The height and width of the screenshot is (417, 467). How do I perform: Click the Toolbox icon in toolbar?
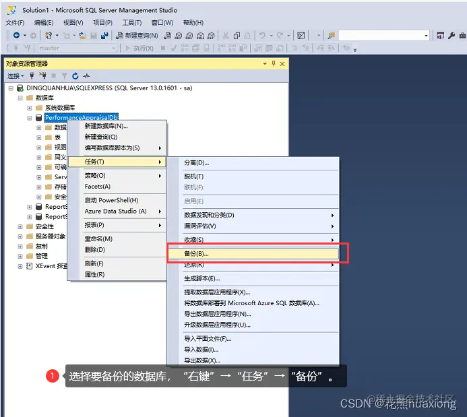[462, 36]
